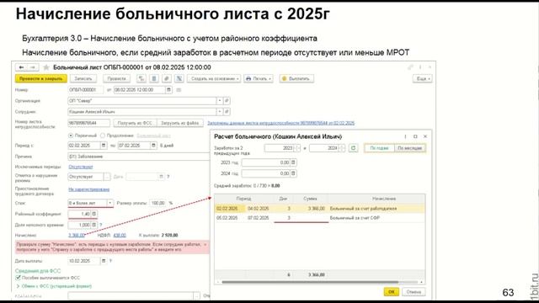Open calculator for 2024 год earnings

pos(293,173)
